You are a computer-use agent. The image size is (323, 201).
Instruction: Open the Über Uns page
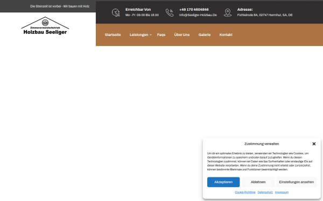182,35
